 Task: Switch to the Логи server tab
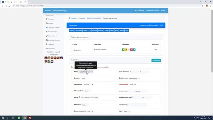pos(127,30)
